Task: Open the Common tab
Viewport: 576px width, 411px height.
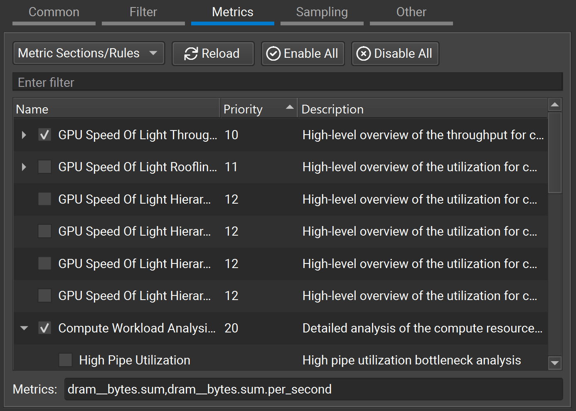Action: (54, 12)
